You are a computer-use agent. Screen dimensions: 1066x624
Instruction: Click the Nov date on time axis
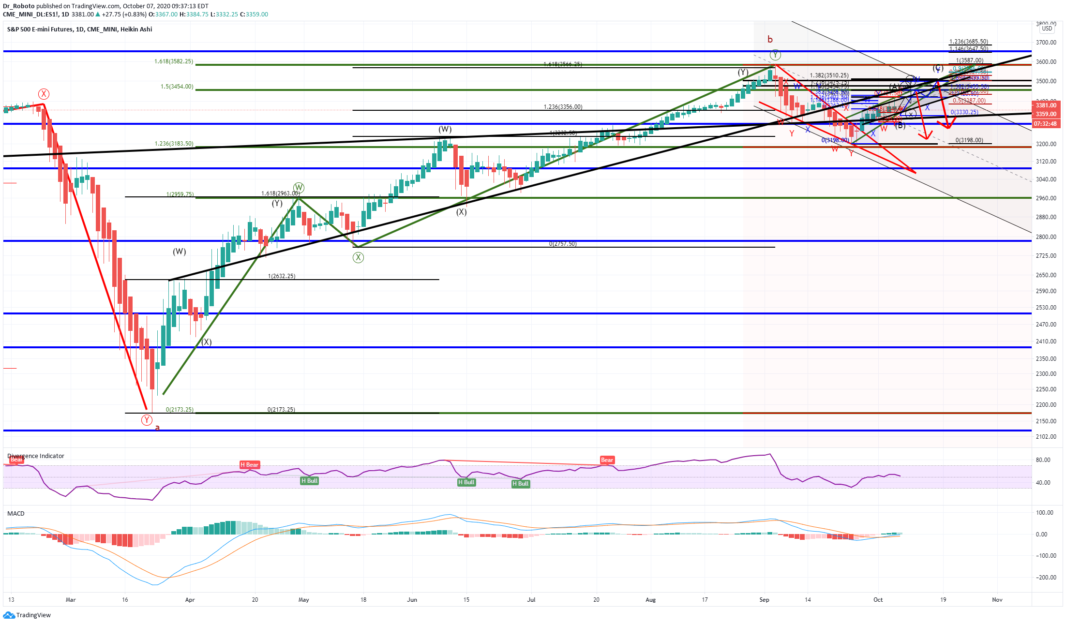coord(997,600)
